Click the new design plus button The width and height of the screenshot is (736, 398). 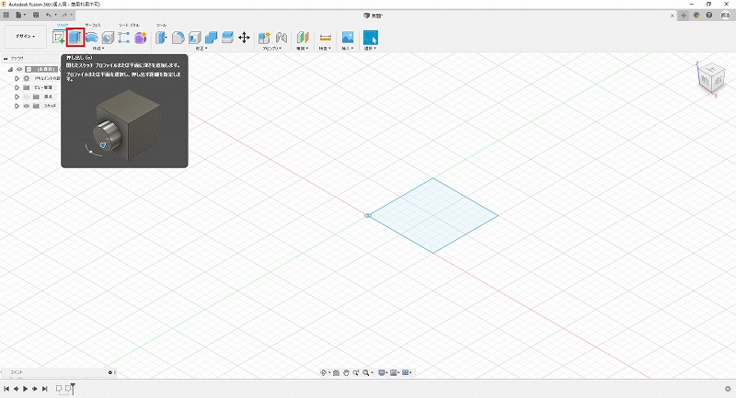tap(684, 16)
